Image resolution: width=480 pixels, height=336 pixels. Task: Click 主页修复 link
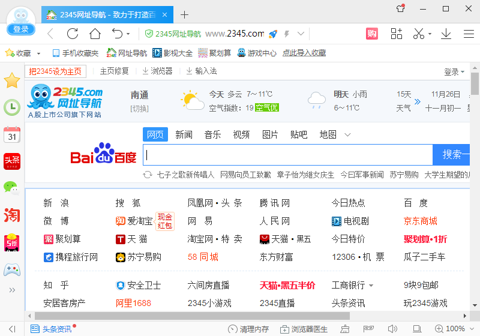pyautogui.click(x=114, y=71)
